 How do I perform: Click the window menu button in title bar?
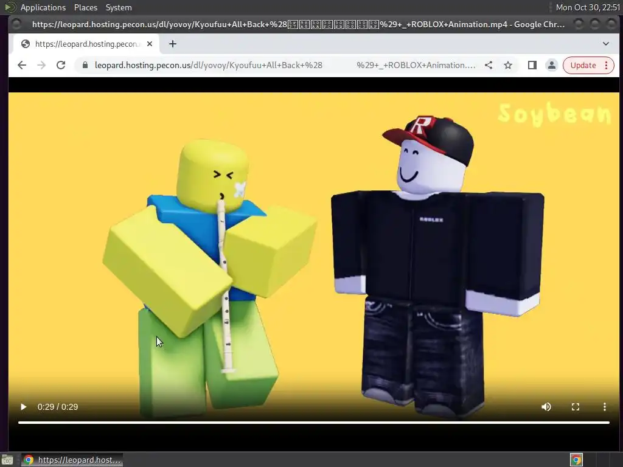click(x=16, y=24)
